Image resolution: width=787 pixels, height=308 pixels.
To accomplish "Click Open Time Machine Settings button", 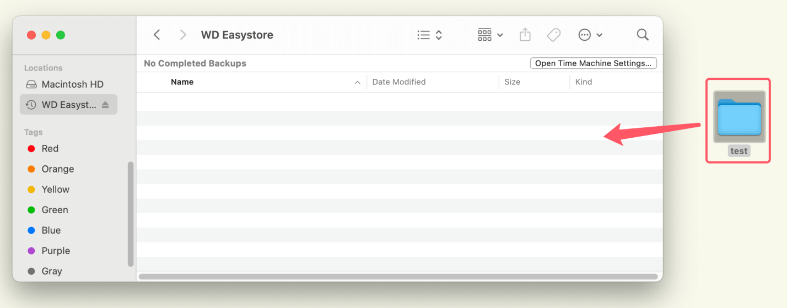I will click(x=593, y=63).
